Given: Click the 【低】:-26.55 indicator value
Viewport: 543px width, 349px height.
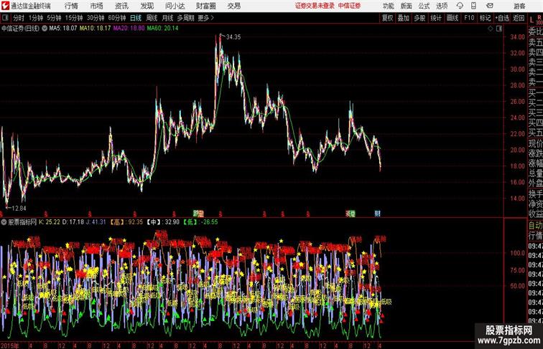Looking at the screenshot, I should pyautogui.click(x=200, y=222).
